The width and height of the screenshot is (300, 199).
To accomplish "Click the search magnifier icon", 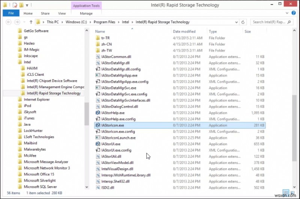I will [289, 22].
